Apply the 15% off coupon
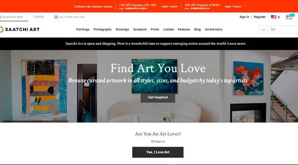 (x=170, y=6)
